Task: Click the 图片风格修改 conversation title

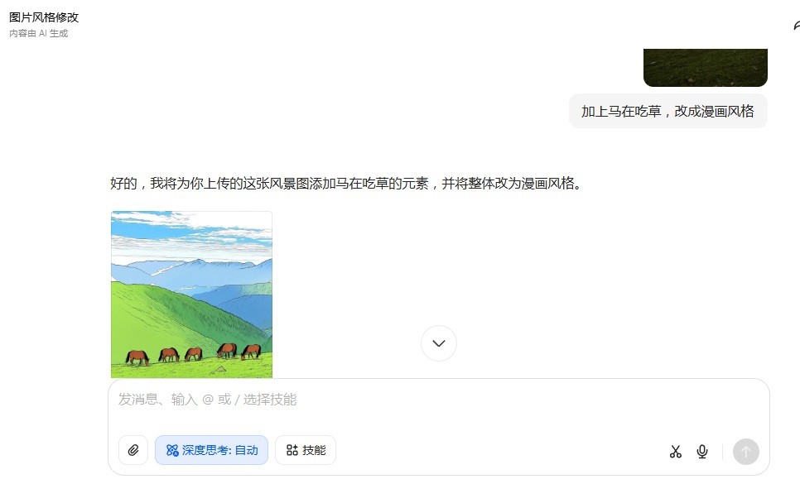Action: (44, 17)
